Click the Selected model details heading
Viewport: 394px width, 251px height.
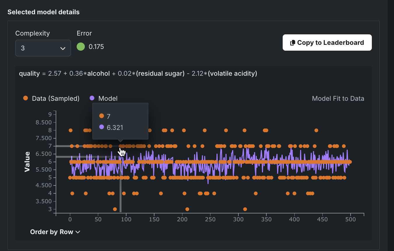[43, 12]
